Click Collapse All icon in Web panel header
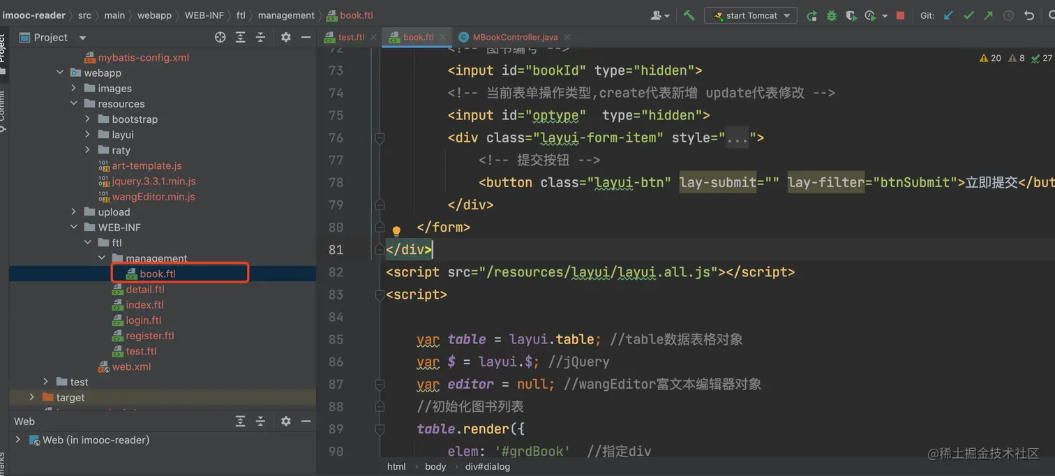Viewport: 1055px width, 476px height. [x=260, y=422]
